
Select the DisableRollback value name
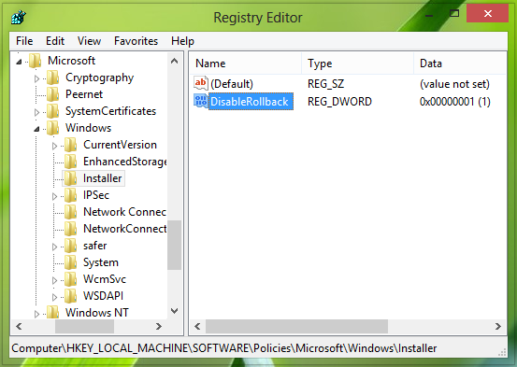click(x=250, y=102)
